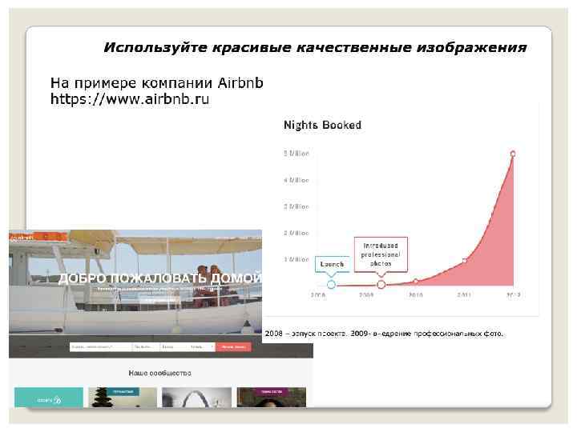Click the destination search input field
This screenshot has height=432, width=577.
[x=100, y=346]
